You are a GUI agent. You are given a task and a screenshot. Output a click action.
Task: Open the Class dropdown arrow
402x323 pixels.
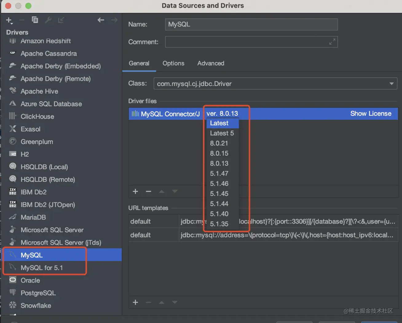tap(391, 84)
